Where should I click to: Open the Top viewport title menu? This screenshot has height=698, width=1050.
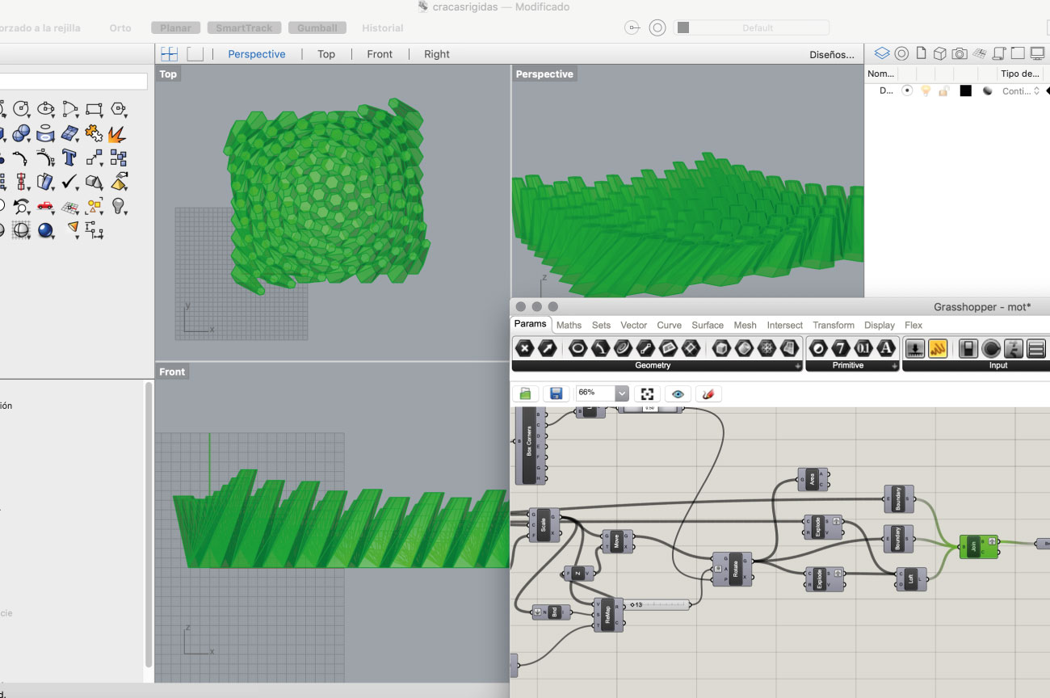pos(168,74)
